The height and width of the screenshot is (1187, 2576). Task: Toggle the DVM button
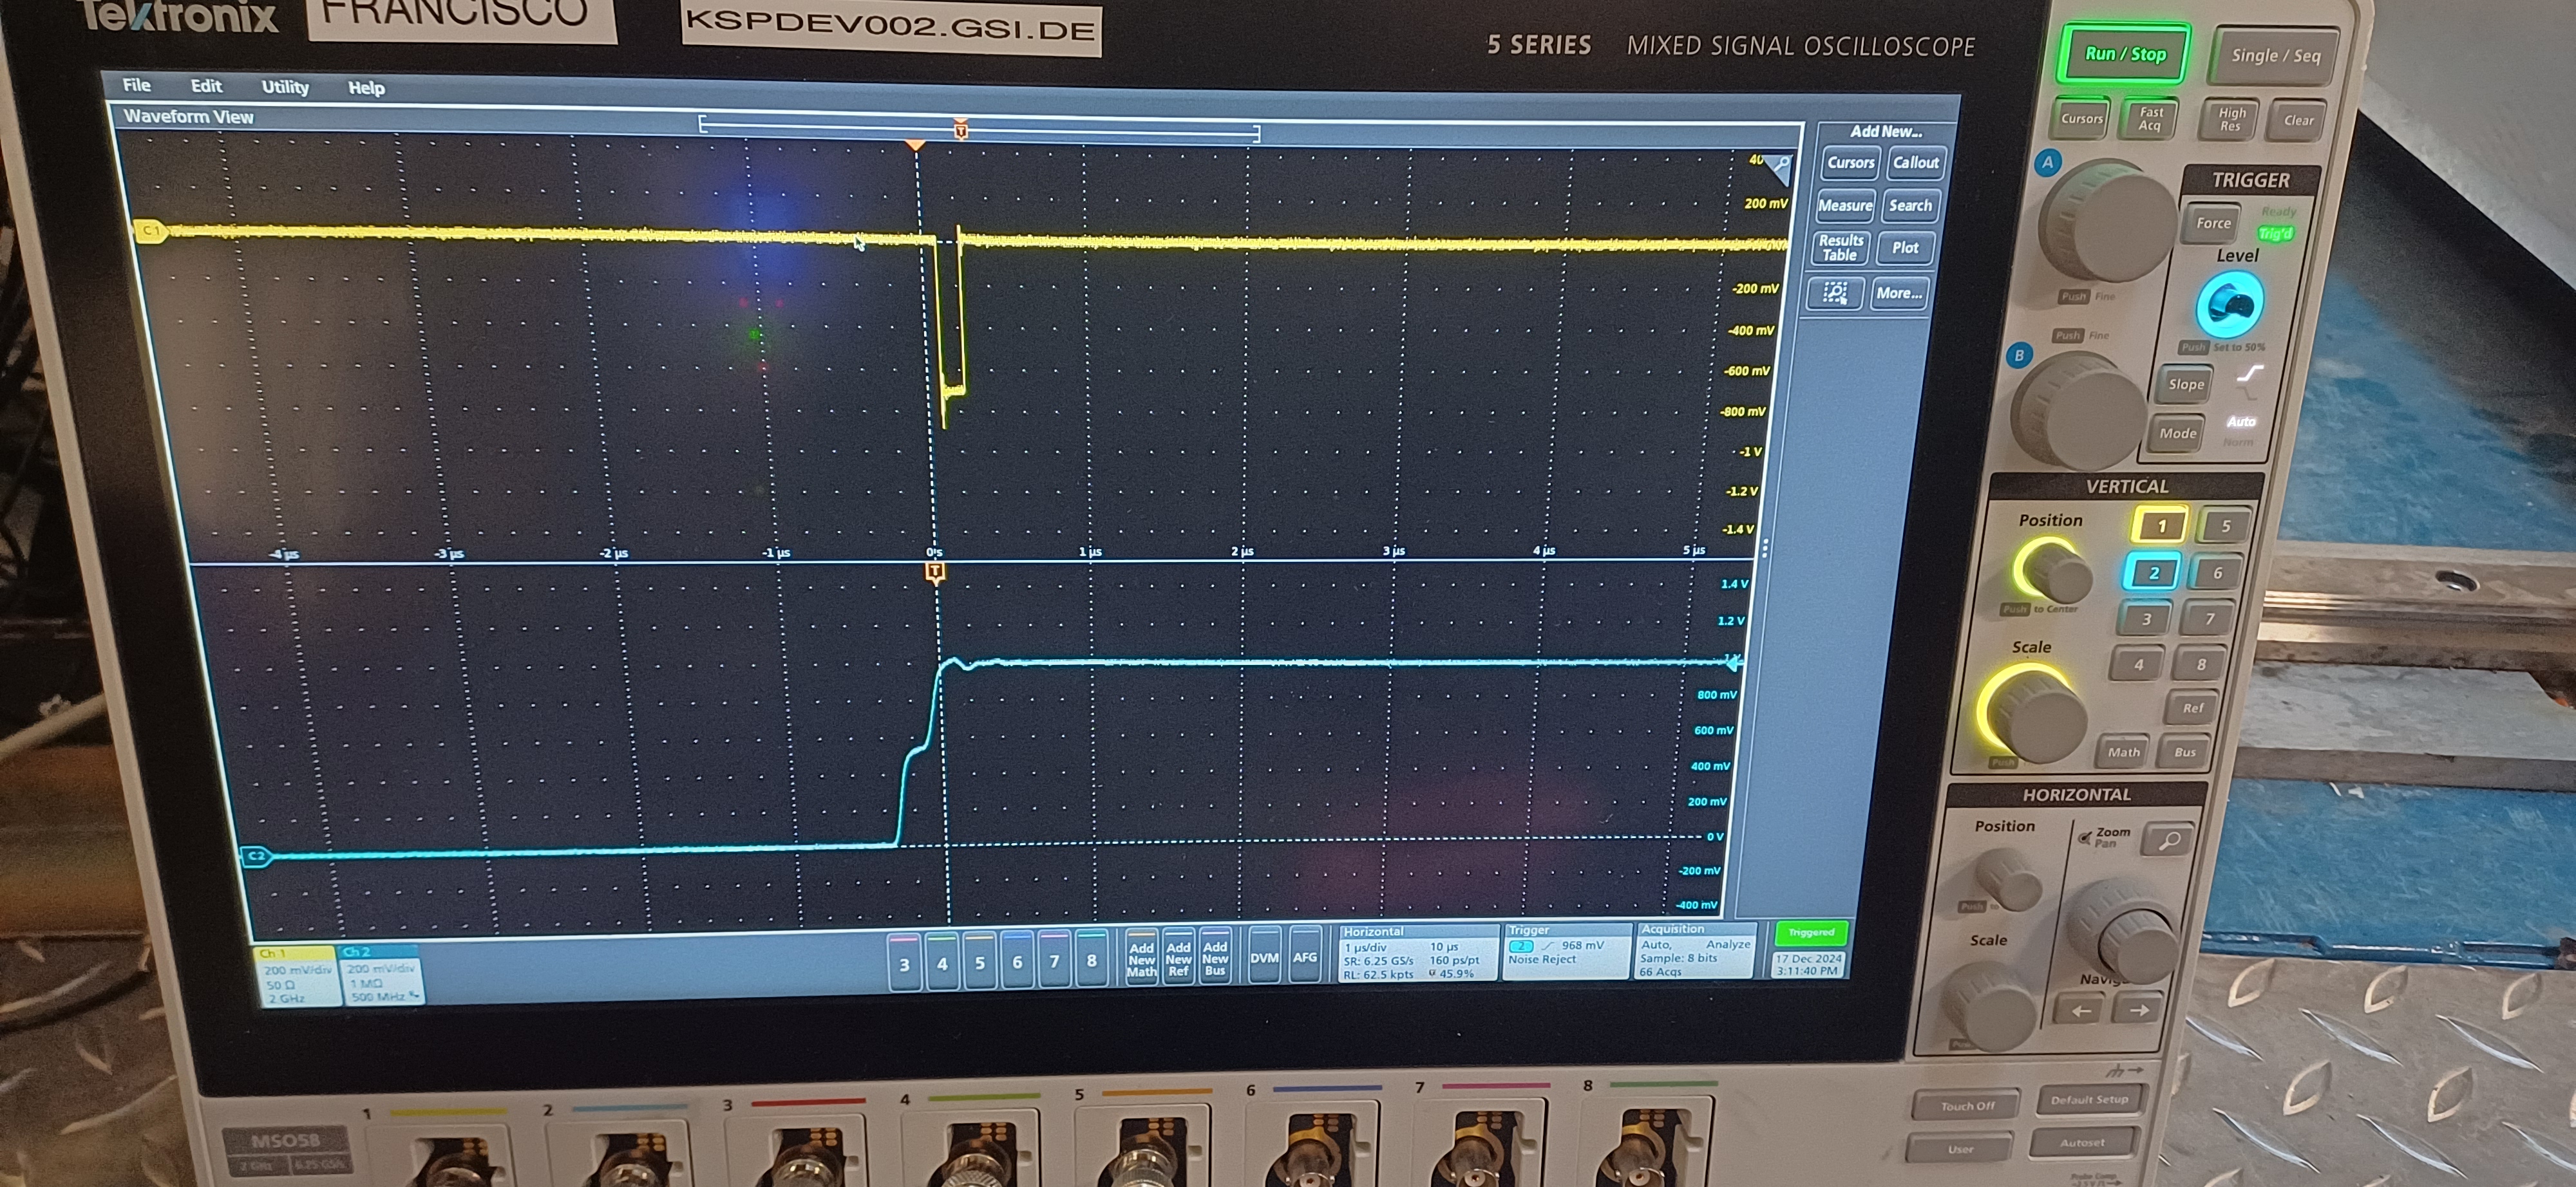1264,958
